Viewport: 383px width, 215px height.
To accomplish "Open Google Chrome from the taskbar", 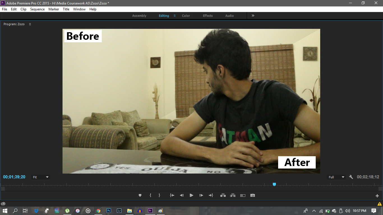I will click(x=98, y=211).
